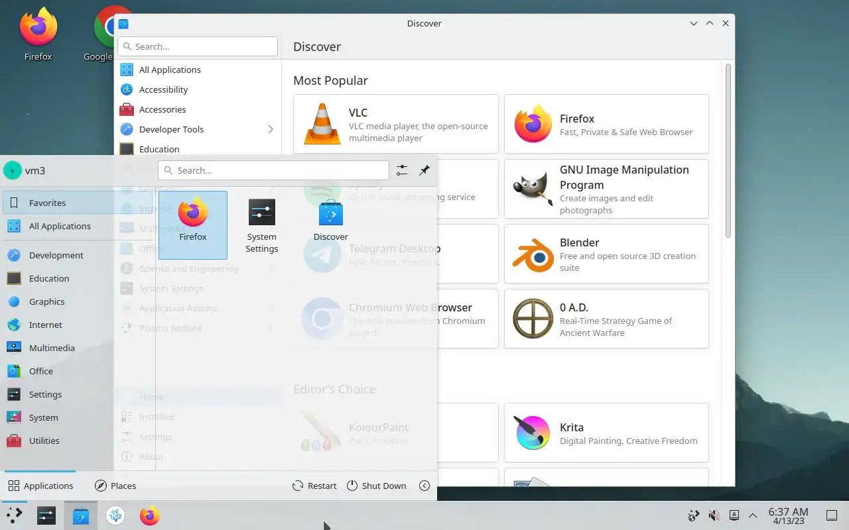The width and height of the screenshot is (849, 530).
Task: Open the Settings category in the launcher
Action: [x=78, y=394]
